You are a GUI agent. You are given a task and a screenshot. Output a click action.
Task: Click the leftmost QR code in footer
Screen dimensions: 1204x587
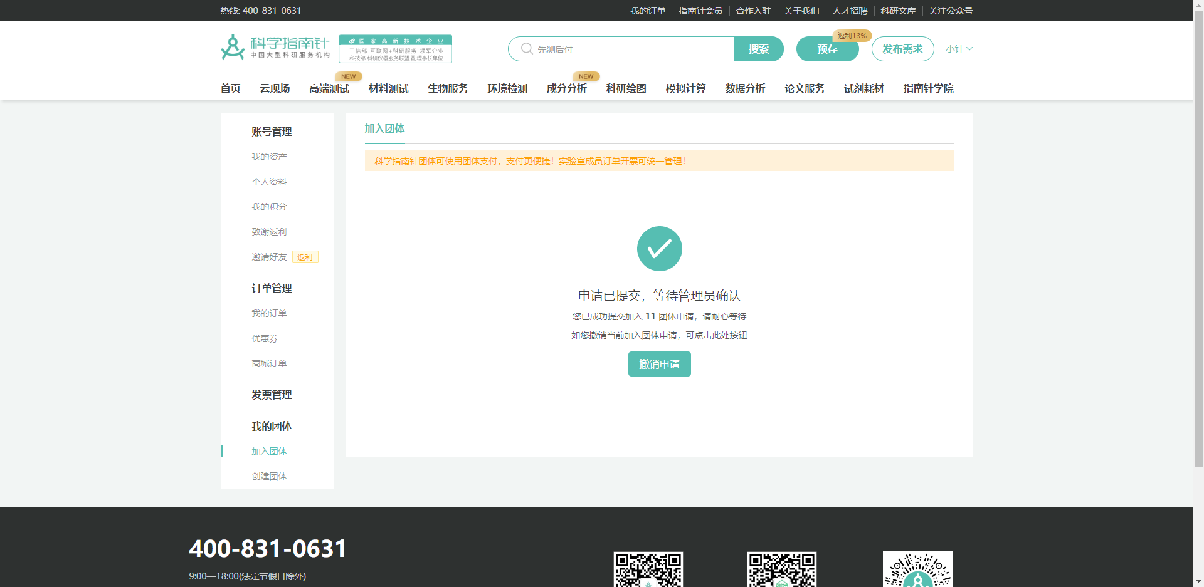(x=647, y=570)
